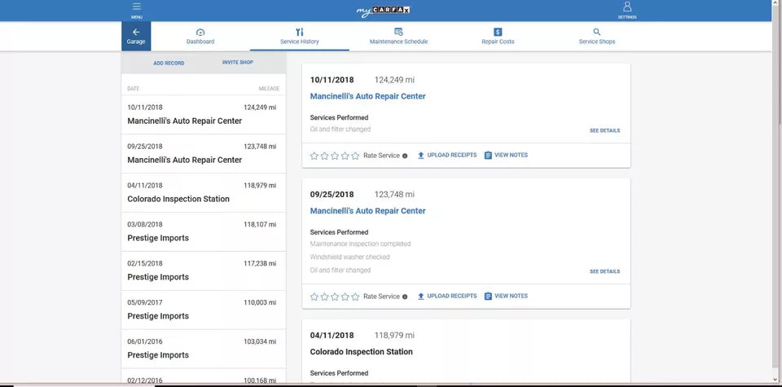The image size is (782, 387).
Task: Open Mancinelli's Auto Repair Center link for 10/11/2018
Action: tap(367, 96)
